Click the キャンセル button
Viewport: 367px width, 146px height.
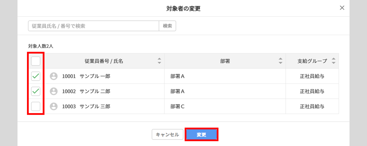click(167, 135)
